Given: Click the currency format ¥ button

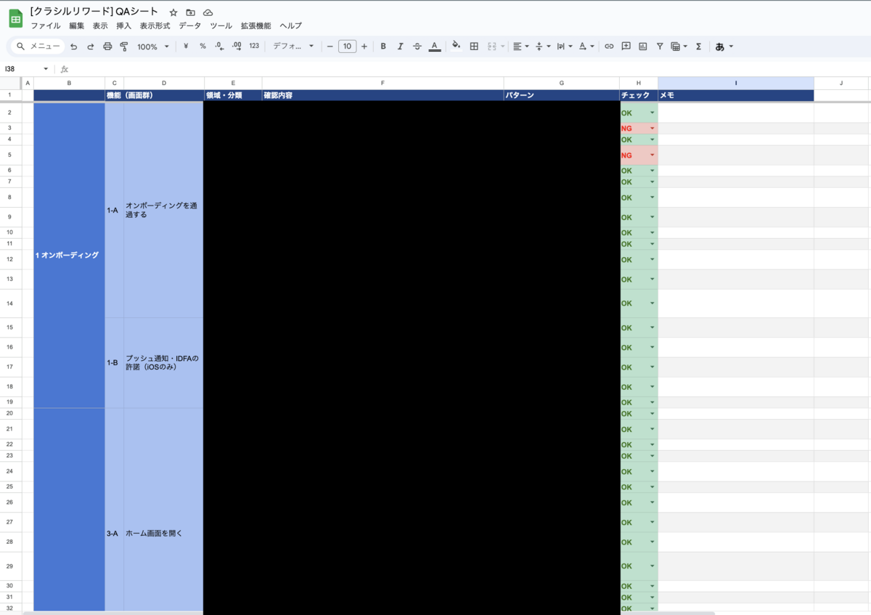Looking at the screenshot, I should click(186, 46).
